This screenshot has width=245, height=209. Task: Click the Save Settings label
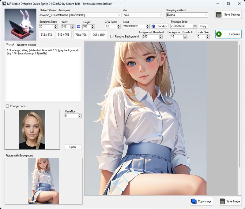[232, 14]
